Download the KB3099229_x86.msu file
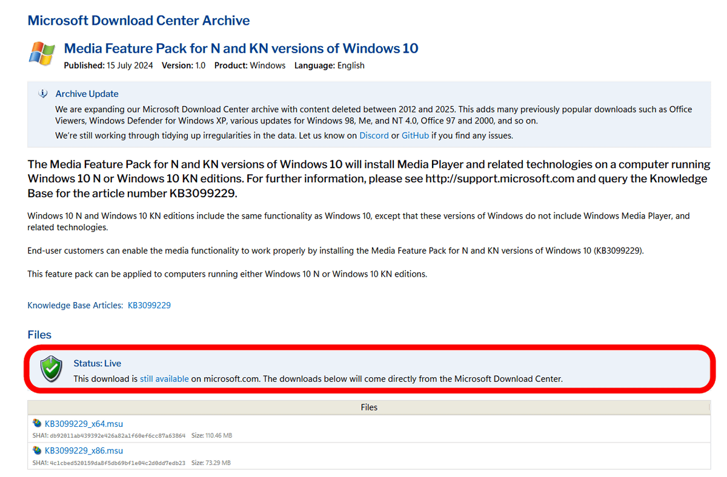 [x=84, y=450]
